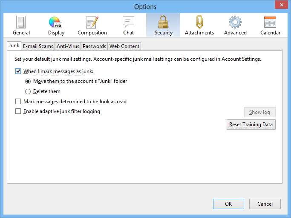The image size is (291, 218).
Task: Open the Advanced gear pane
Action: point(235,25)
